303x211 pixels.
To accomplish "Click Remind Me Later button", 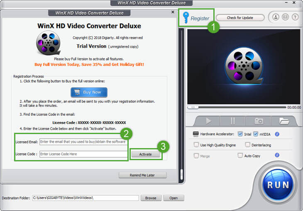I will pyautogui.click(x=142, y=175).
